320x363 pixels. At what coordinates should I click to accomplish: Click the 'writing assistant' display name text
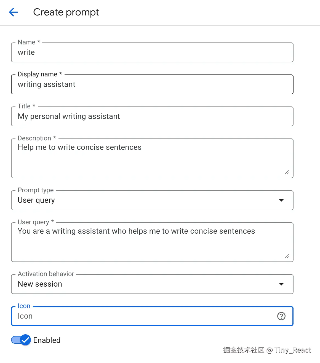point(46,84)
